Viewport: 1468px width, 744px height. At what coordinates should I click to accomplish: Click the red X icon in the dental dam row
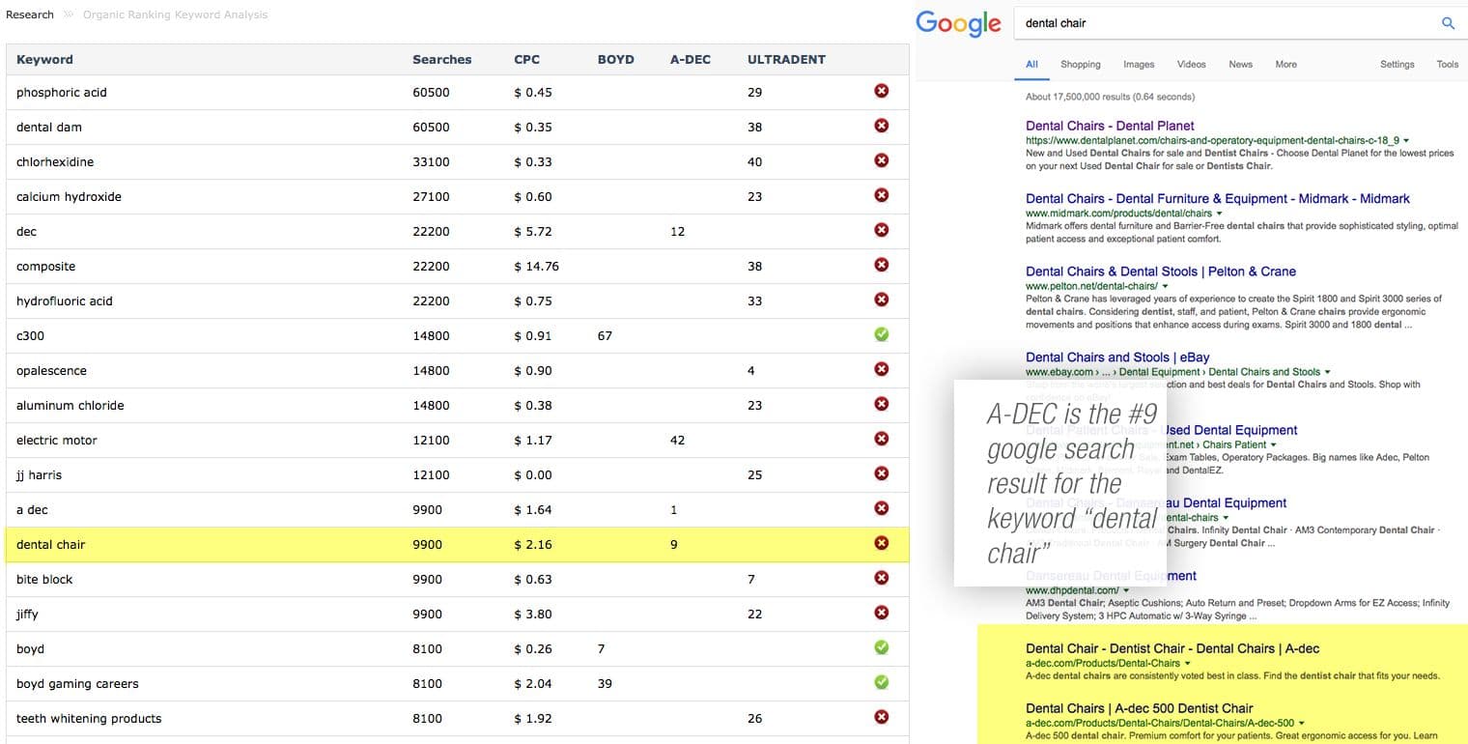point(881,126)
